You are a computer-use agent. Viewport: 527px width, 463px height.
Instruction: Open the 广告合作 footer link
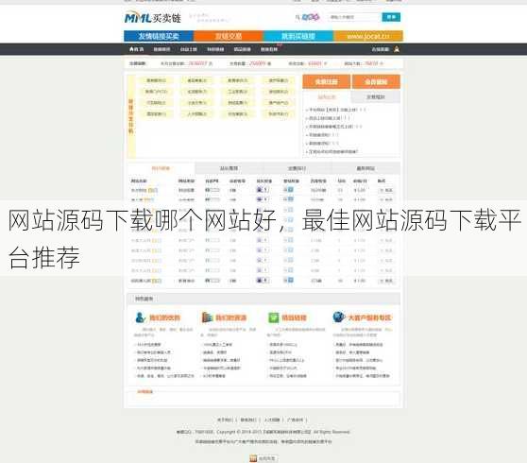click(x=295, y=420)
